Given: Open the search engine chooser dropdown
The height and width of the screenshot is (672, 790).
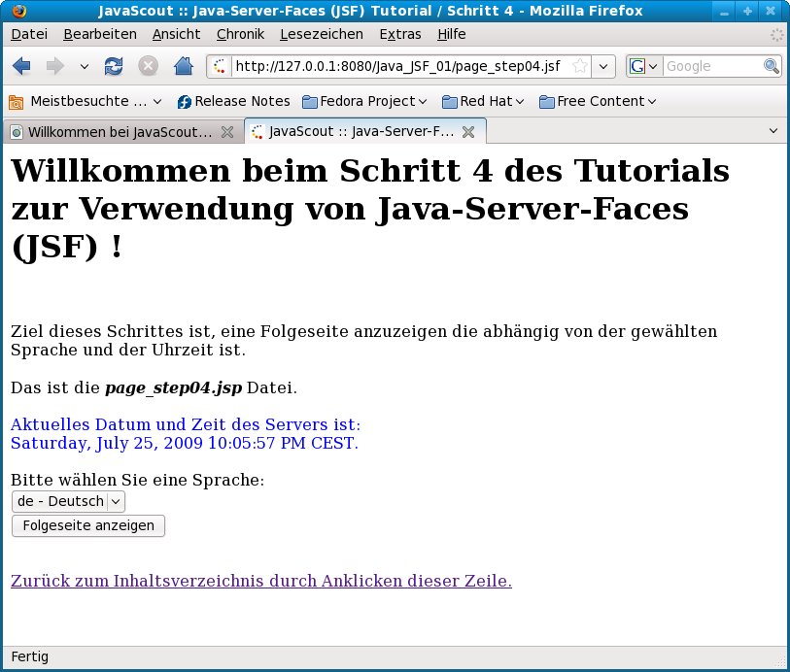Looking at the screenshot, I should pyautogui.click(x=644, y=66).
